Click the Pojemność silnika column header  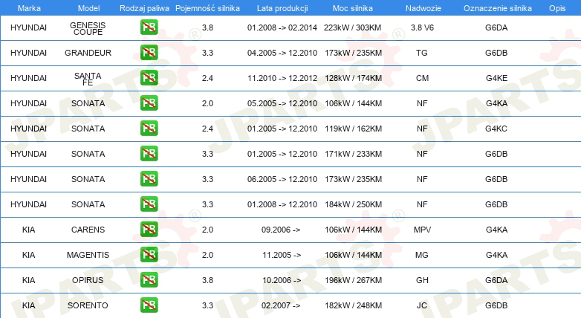coord(207,8)
